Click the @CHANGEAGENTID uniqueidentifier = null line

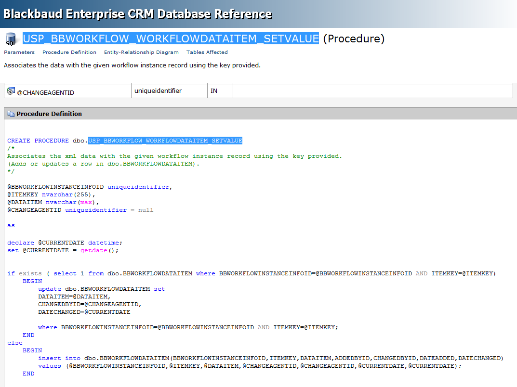[x=80, y=210]
